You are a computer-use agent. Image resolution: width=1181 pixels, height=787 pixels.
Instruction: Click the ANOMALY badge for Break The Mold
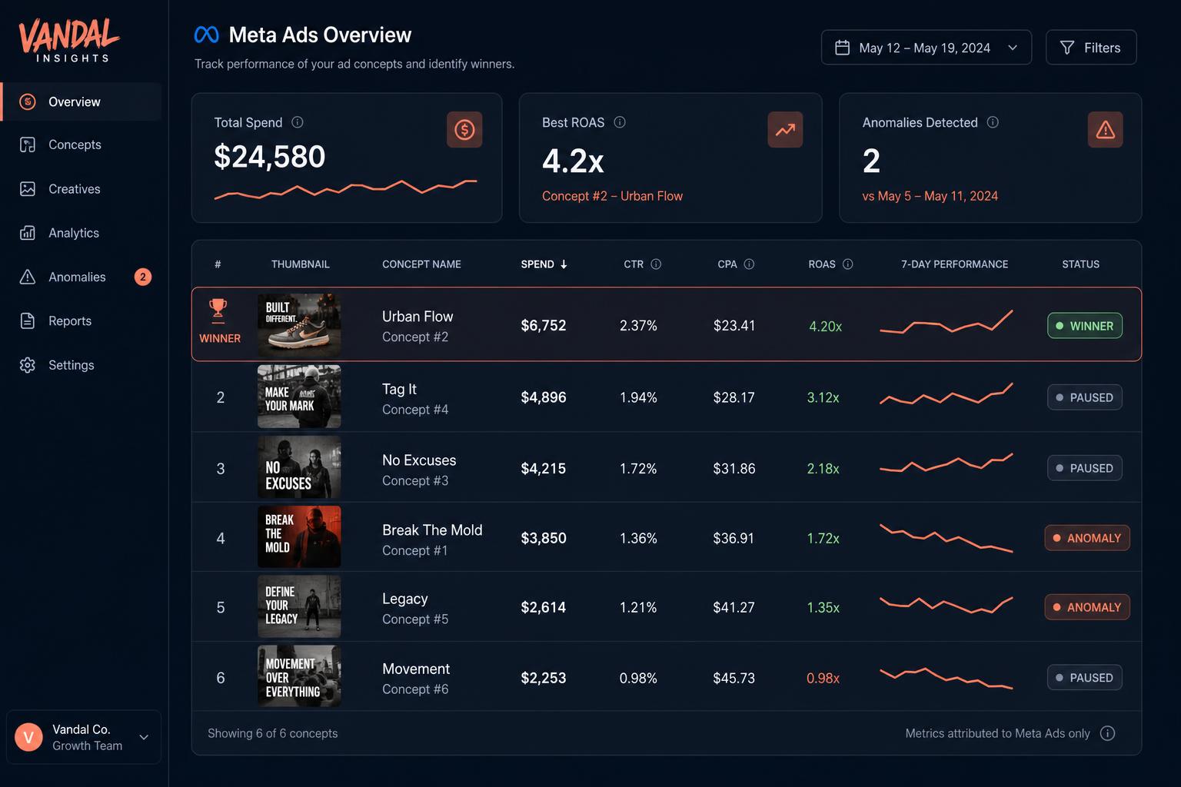pos(1087,538)
